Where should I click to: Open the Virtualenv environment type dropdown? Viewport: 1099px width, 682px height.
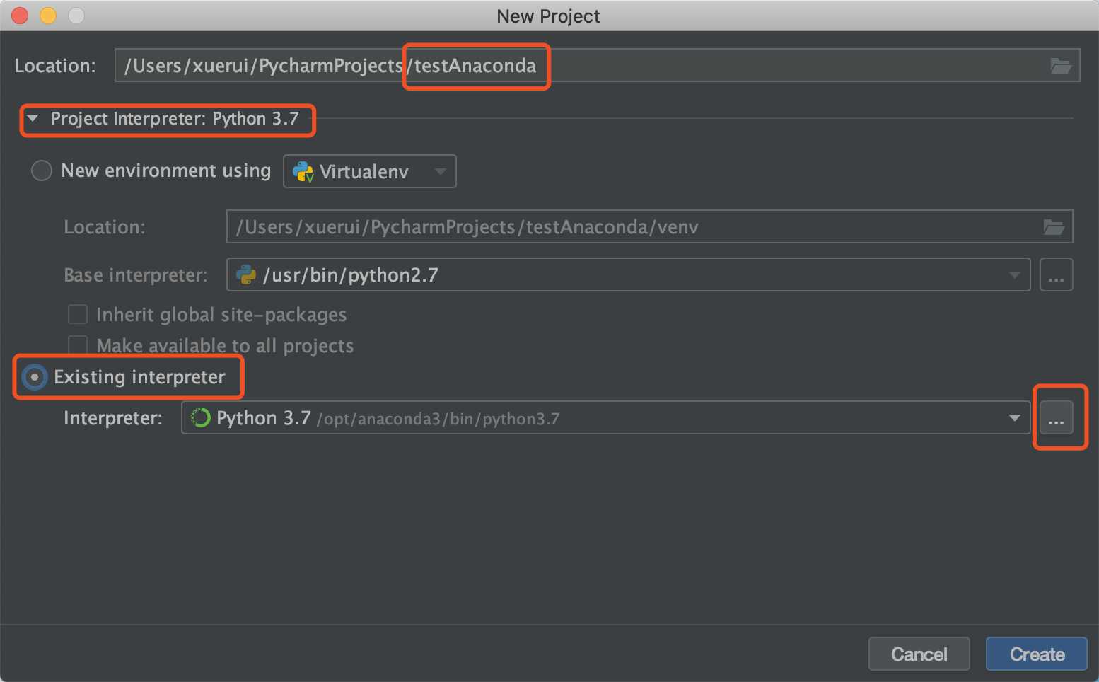(370, 171)
